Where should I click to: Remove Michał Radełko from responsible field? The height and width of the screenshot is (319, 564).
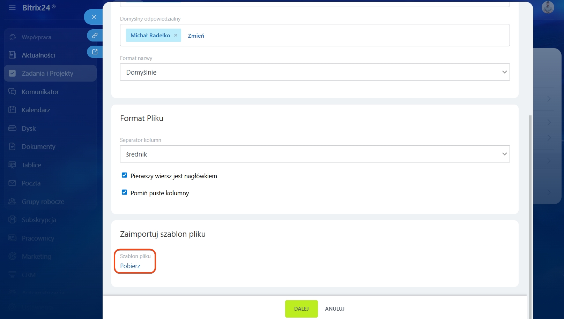(176, 35)
